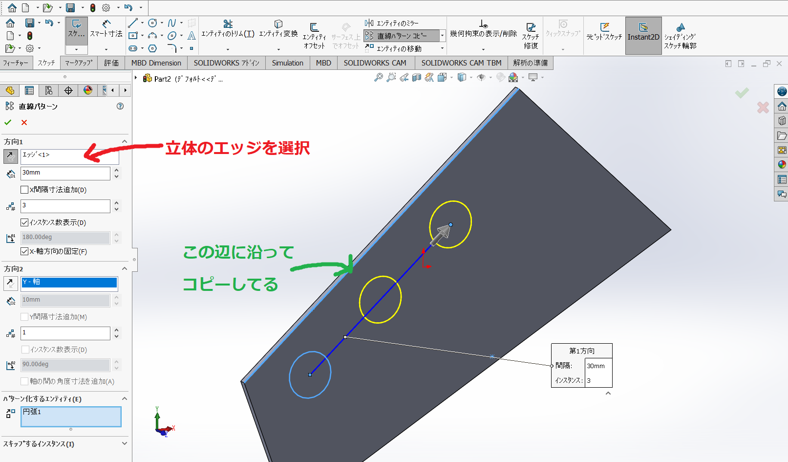The height and width of the screenshot is (462, 788).
Task: Select the Spline sketch tool
Action: pyautogui.click(x=172, y=23)
